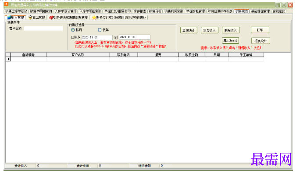This screenshot has height=173, width=300.
Task: Click the 日期 column header
Action: 217,55
